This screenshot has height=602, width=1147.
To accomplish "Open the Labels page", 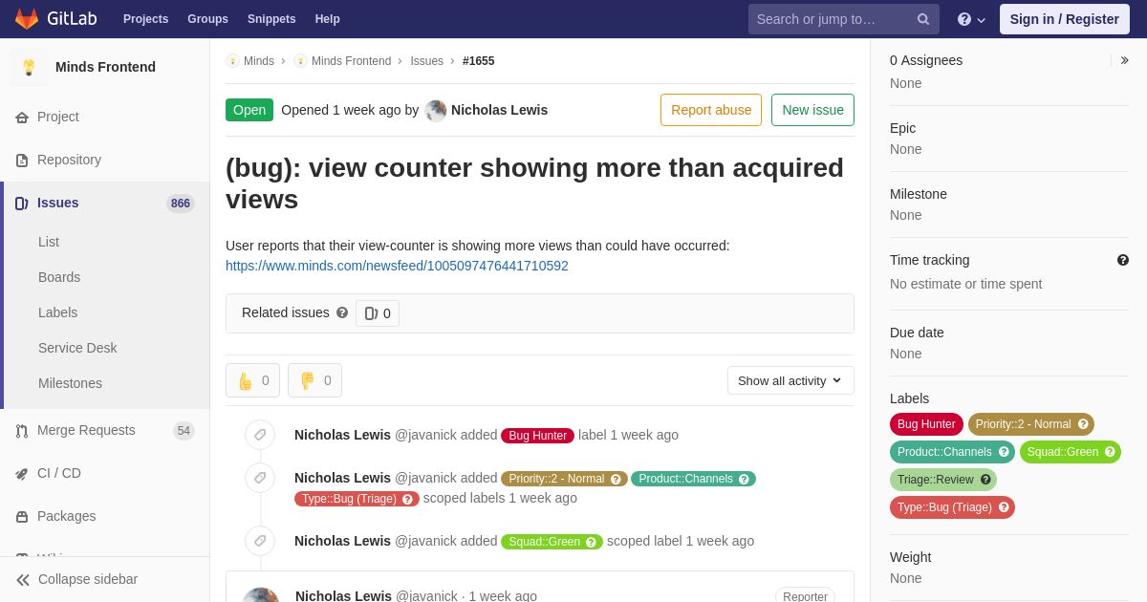I will coord(57,312).
